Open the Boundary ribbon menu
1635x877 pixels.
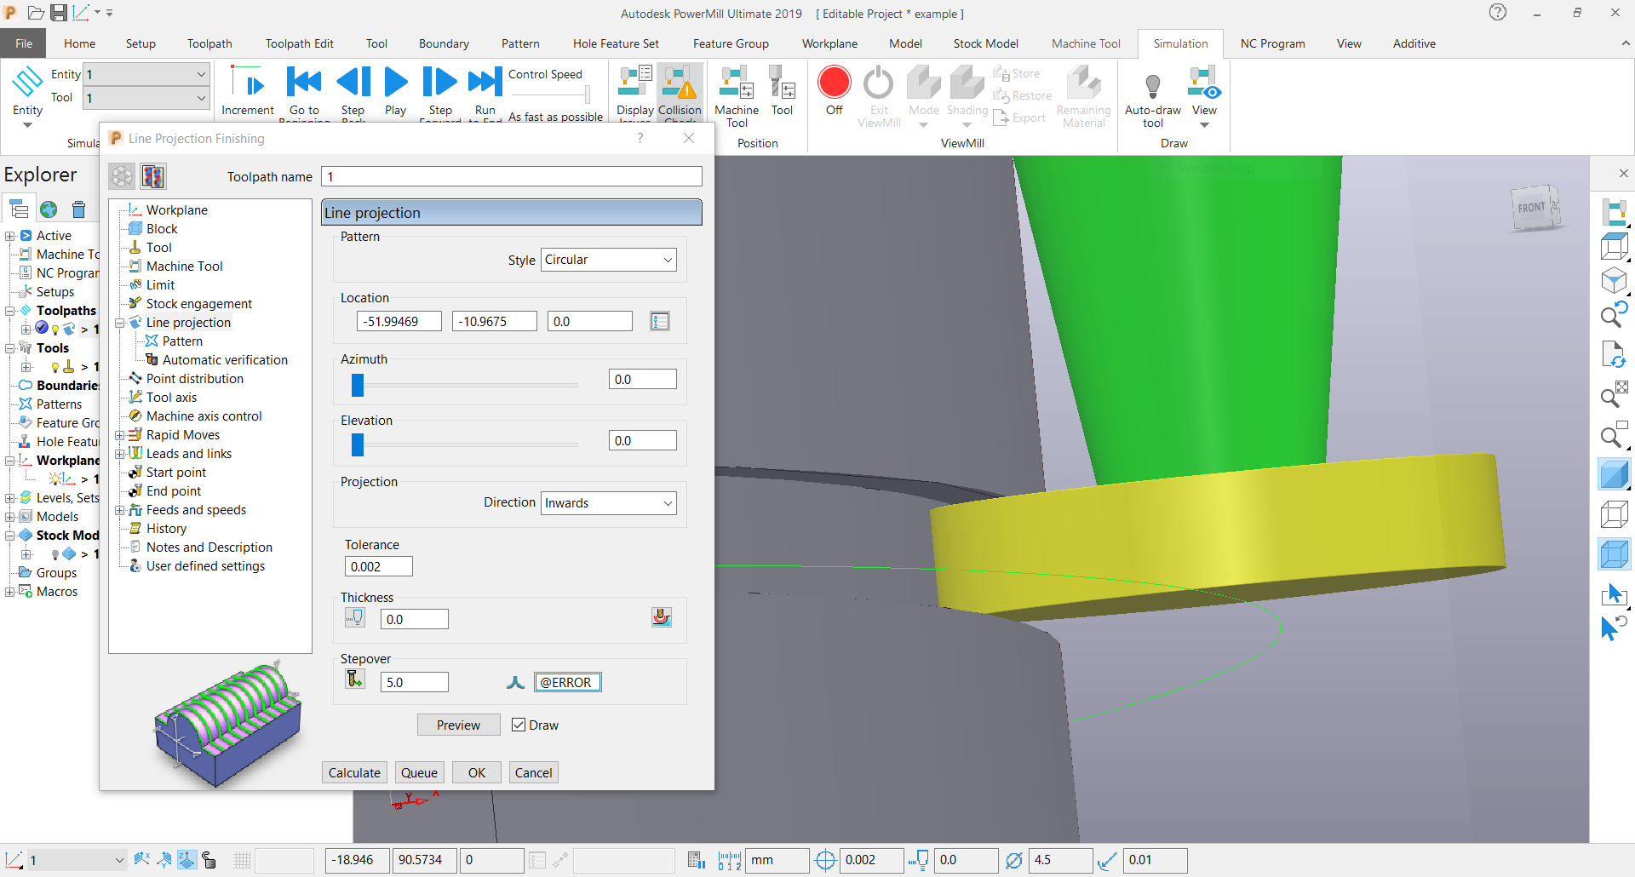click(x=444, y=43)
